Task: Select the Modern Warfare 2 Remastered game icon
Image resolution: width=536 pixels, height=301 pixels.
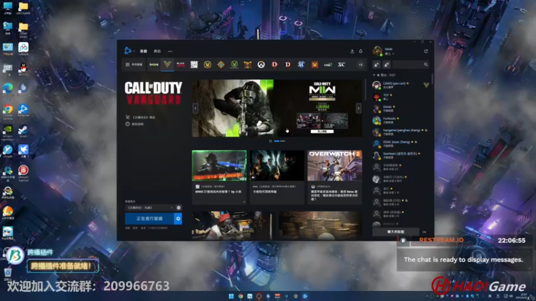Action: click(328, 64)
